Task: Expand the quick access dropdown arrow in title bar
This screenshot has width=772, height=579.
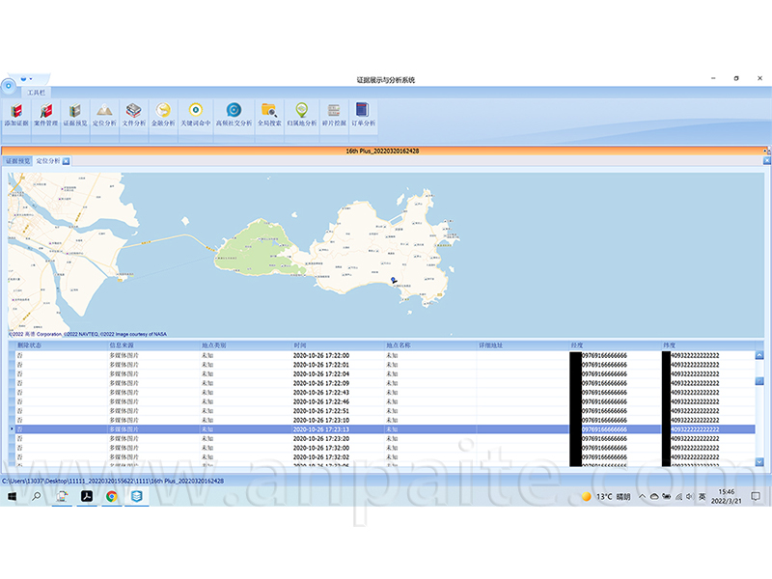Action: click(32, 78)
